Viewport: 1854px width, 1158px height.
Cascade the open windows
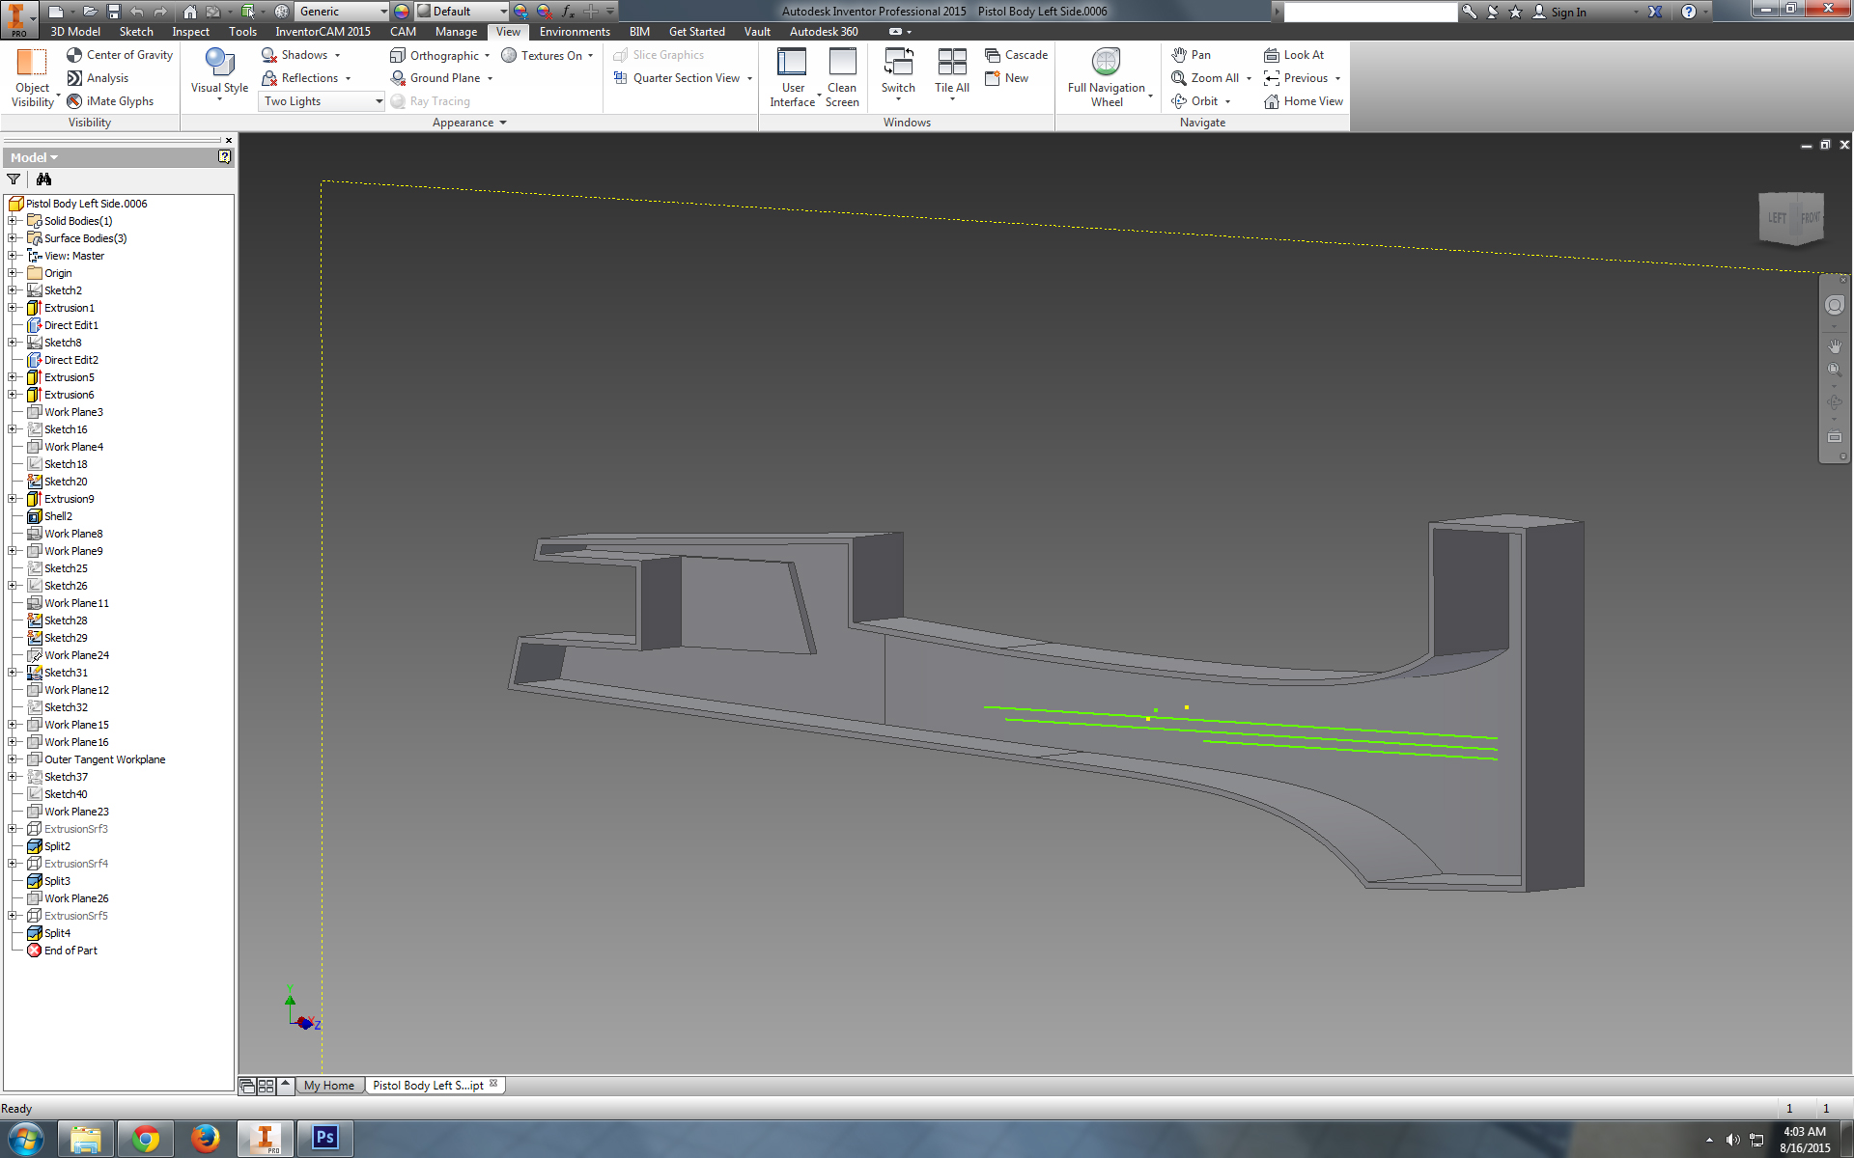1016,55
